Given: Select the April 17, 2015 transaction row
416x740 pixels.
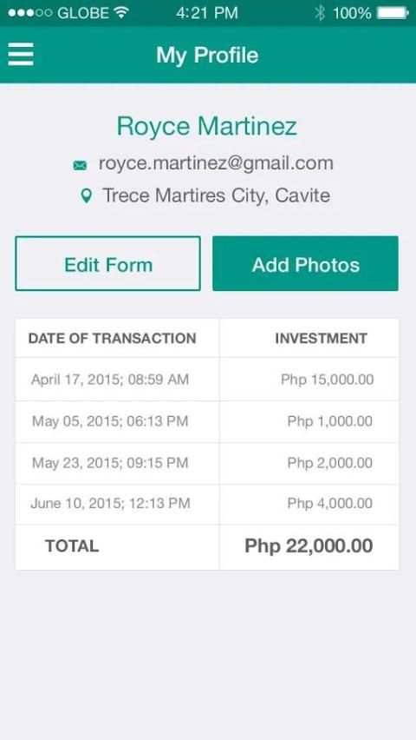Looking at the screenshot, I should pos(207,380).
